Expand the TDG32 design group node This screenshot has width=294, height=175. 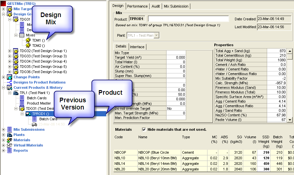tap(10, 51)
